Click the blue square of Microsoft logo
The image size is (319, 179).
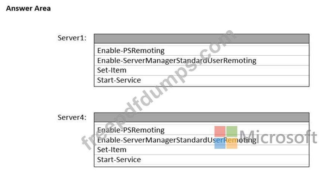click(220, 143)
